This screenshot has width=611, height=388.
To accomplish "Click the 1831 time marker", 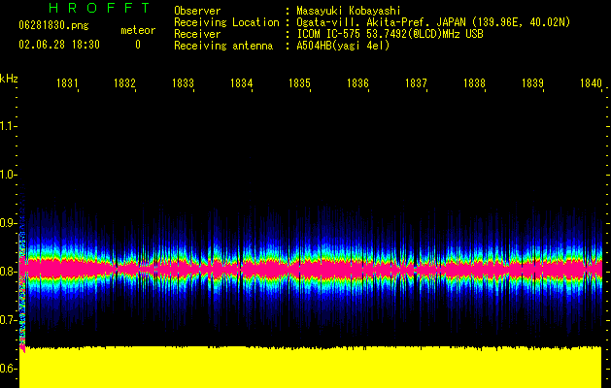I will pyautogui.click(x=67, y=82).
